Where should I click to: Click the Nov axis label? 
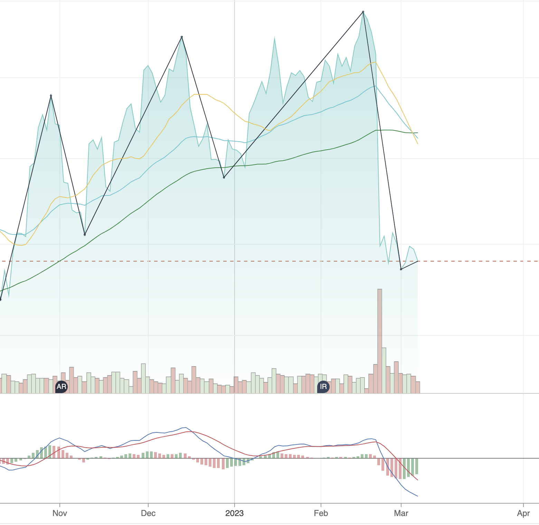[60, 513]
